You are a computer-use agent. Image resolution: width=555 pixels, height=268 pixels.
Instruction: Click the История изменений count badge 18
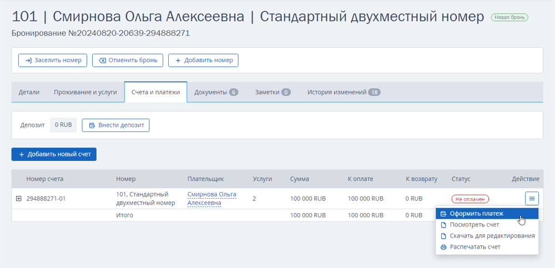tap(374, 93)
